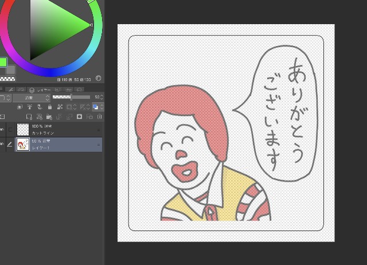Click Merge with Layer Below icon

(69, 117)
